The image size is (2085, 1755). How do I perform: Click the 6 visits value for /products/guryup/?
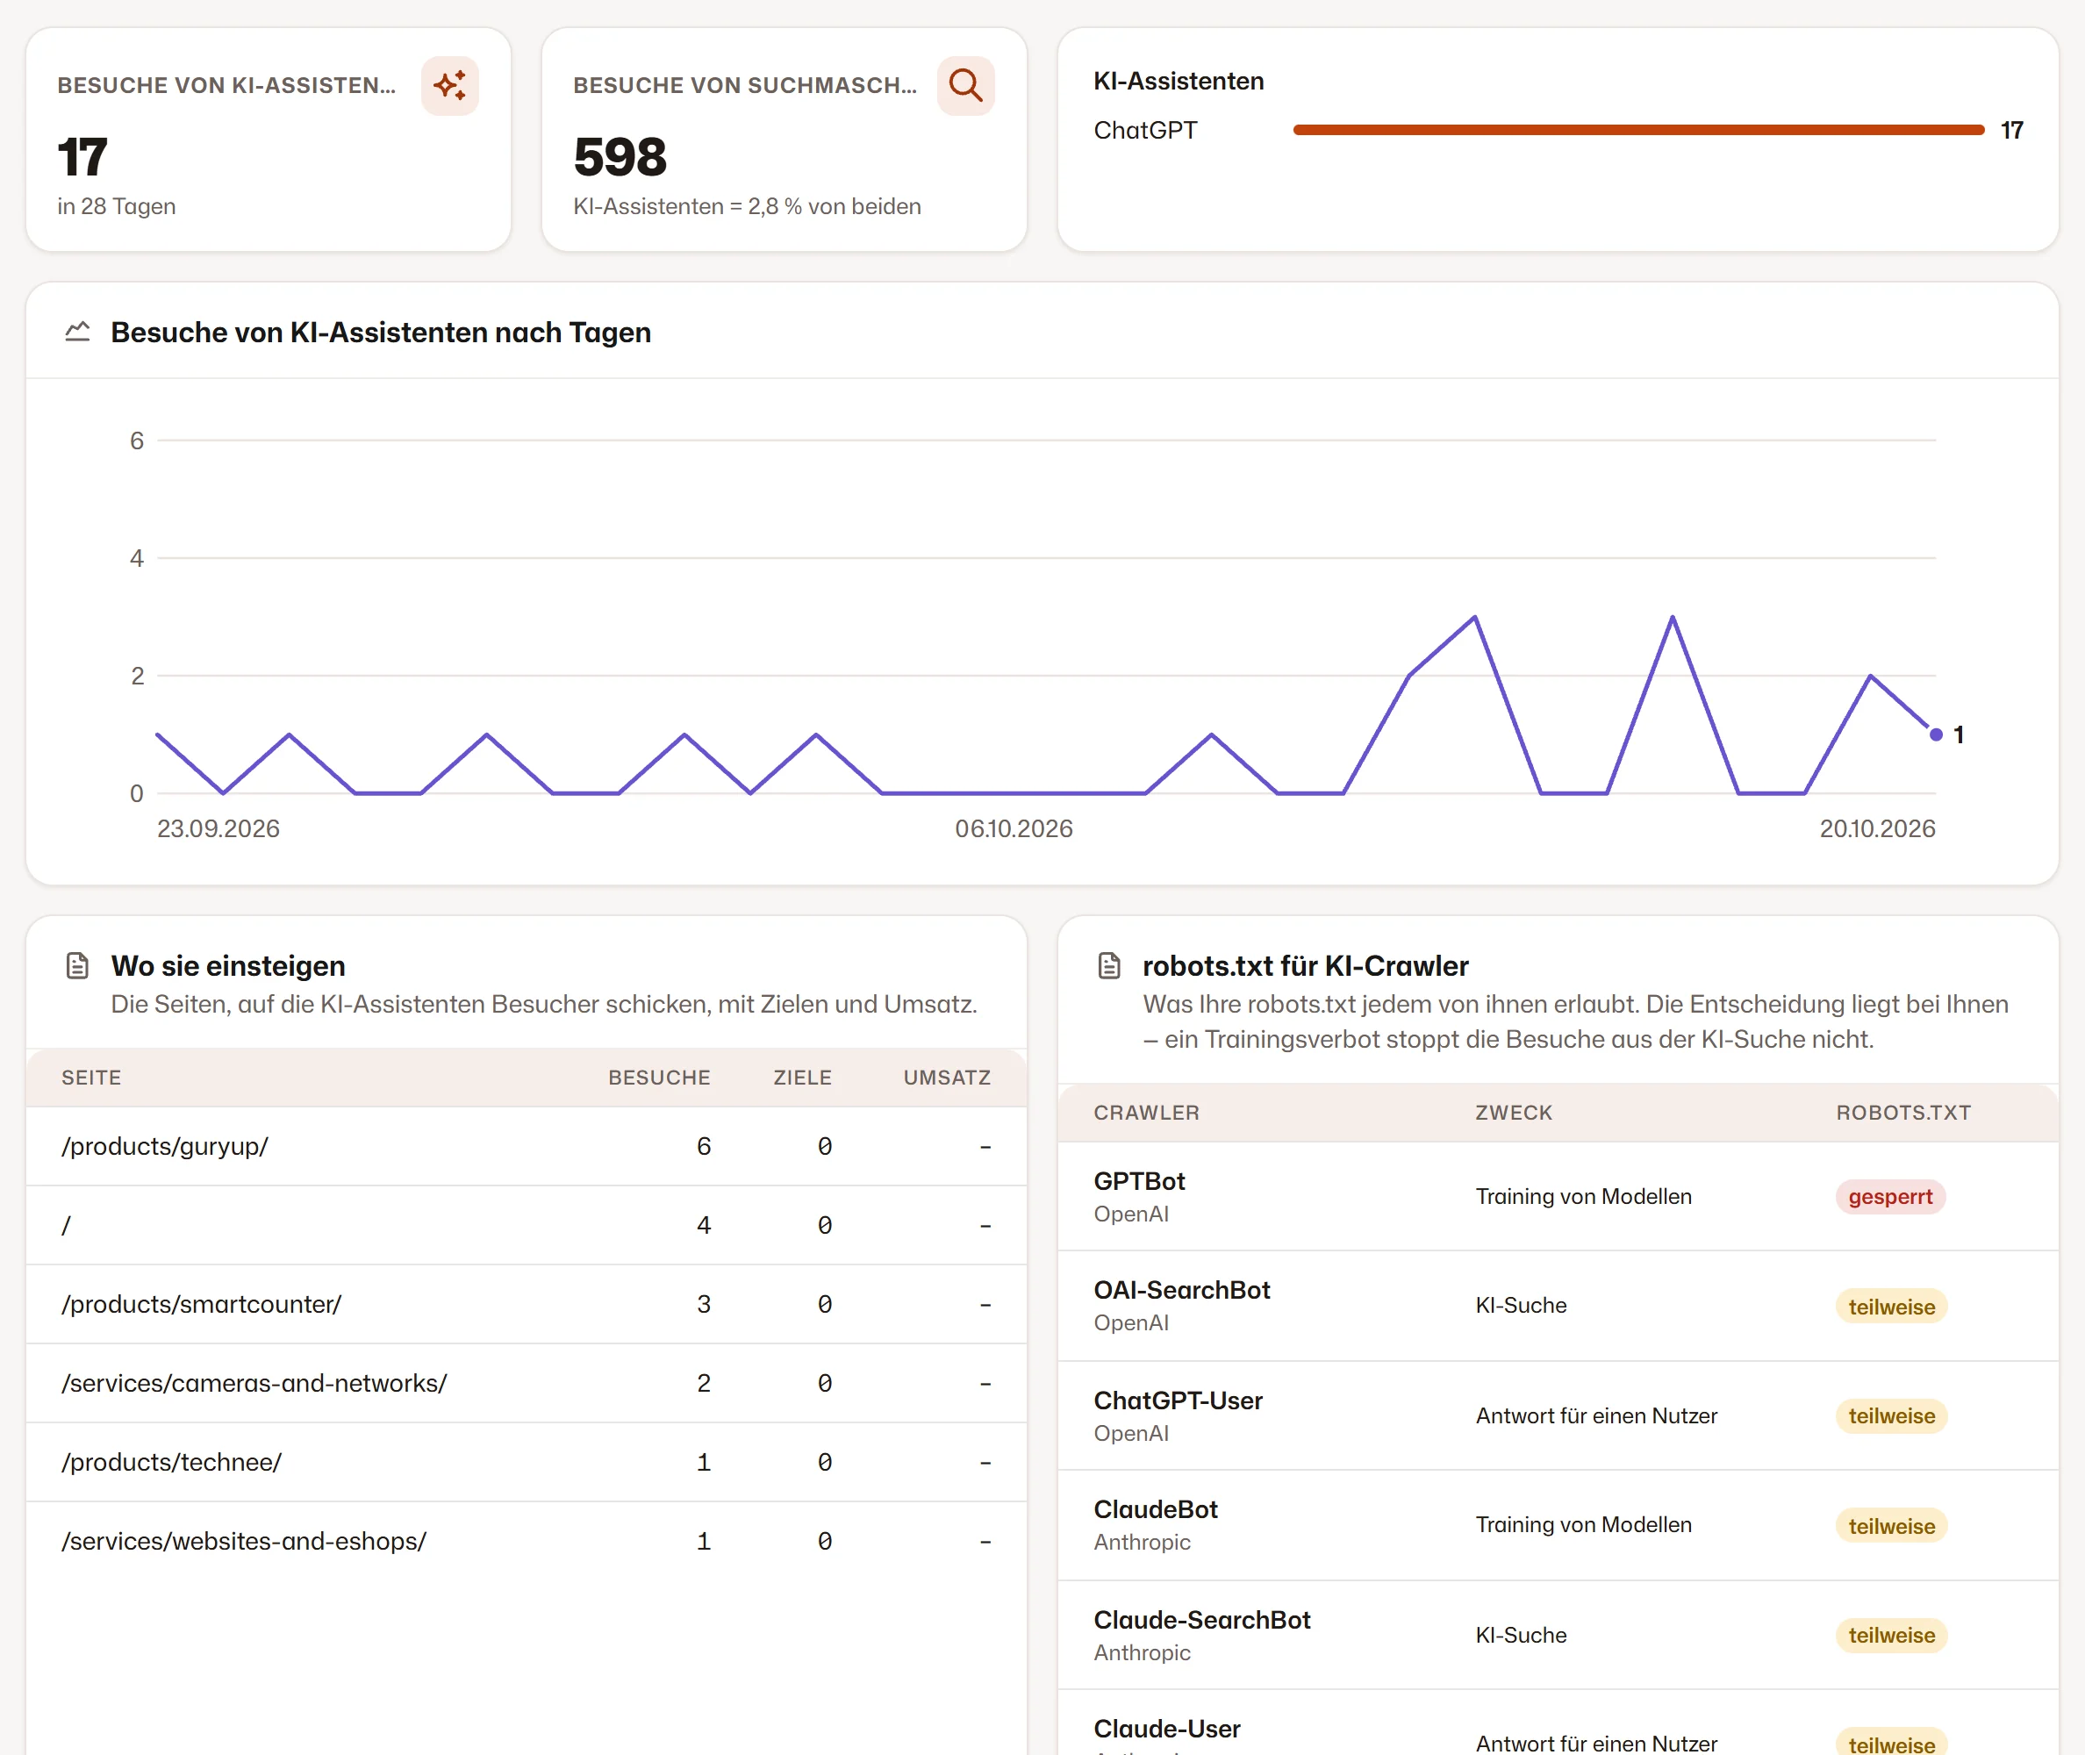coord(703,1146)
